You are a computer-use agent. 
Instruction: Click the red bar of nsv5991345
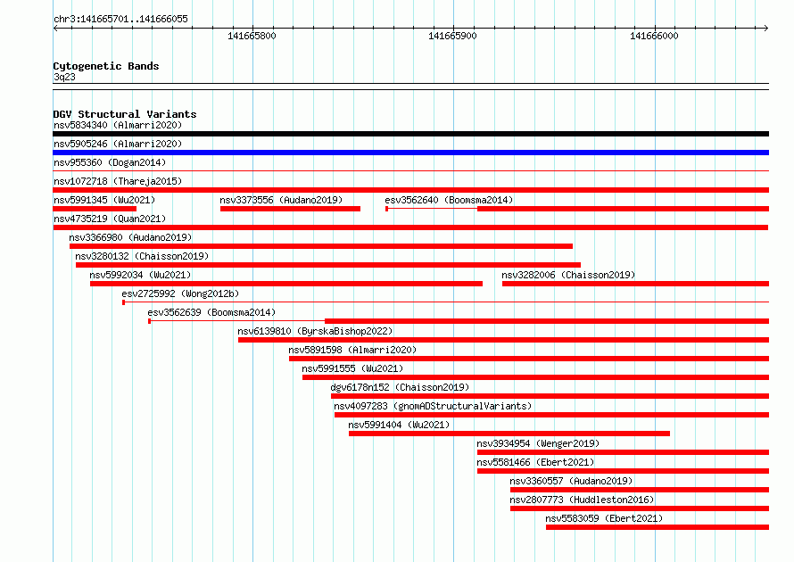click(x=95, y=209)
